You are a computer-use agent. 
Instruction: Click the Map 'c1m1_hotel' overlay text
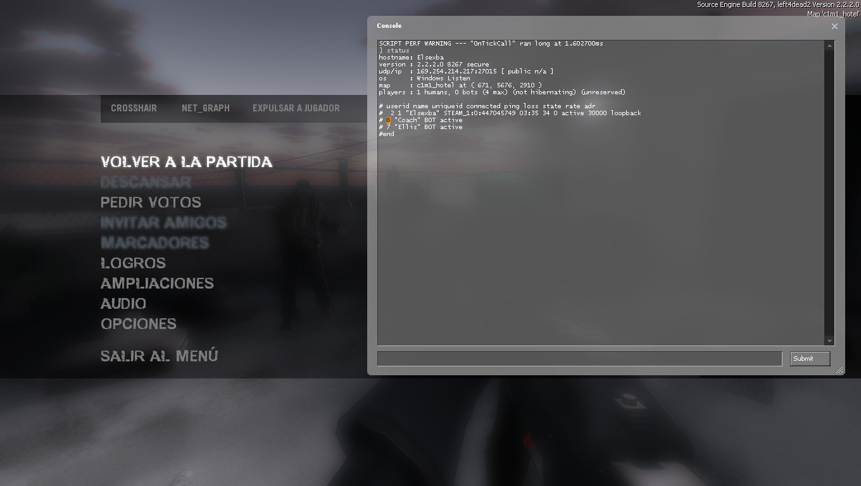click(x=833, y=14)
